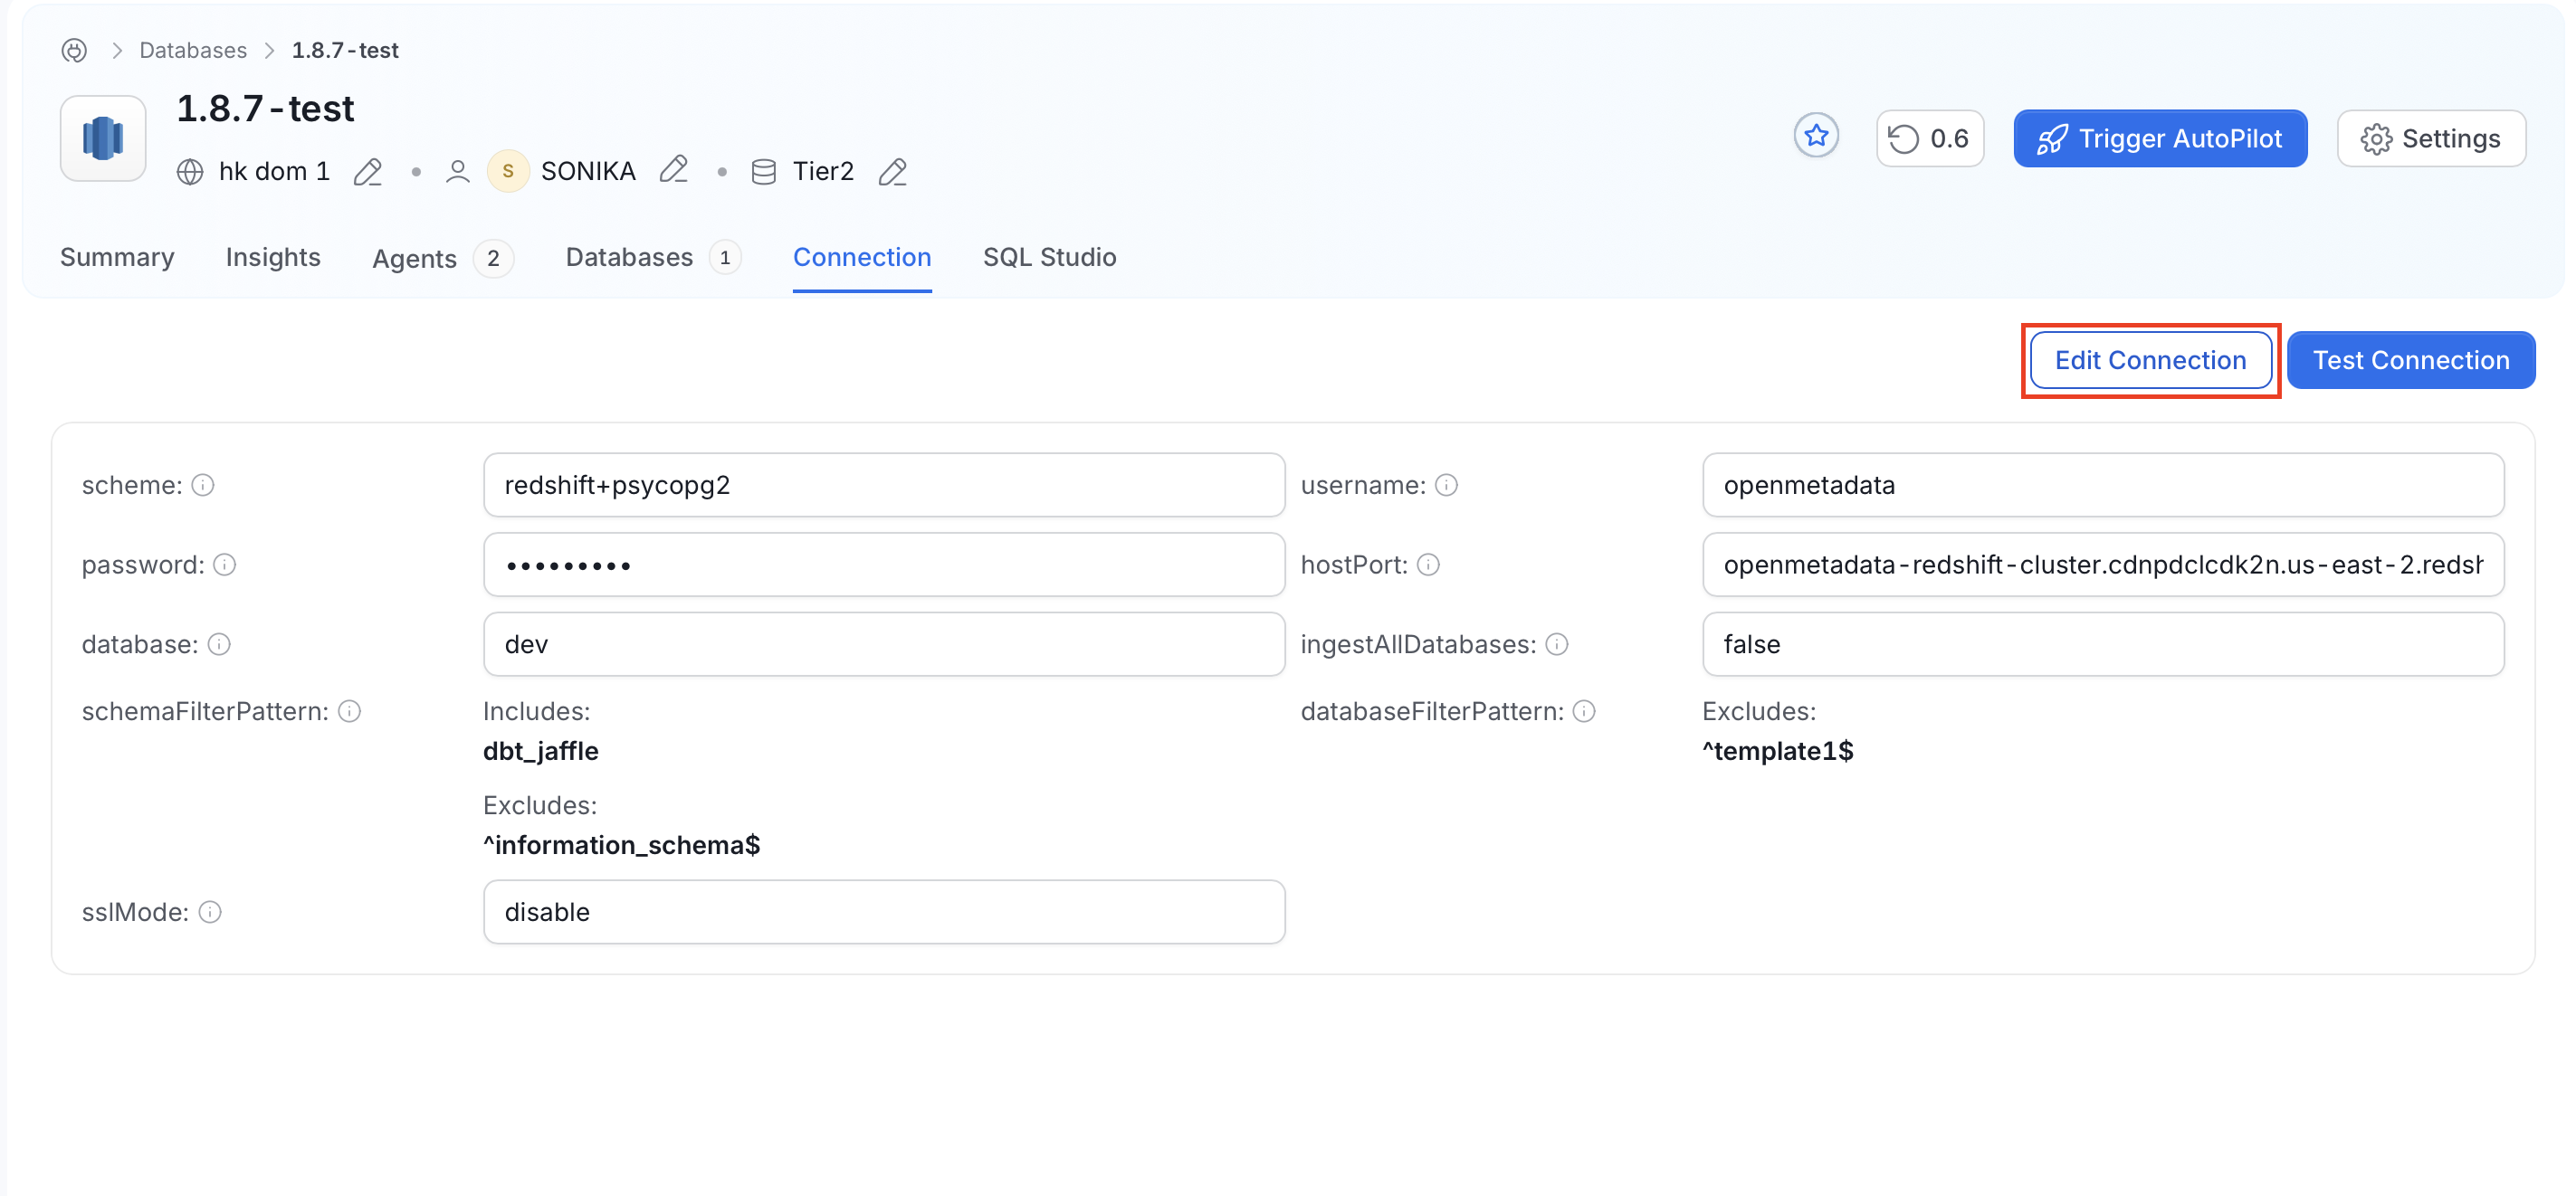
Task: Select ^information_schema$ exclude pattern
Action: point(622,845)
